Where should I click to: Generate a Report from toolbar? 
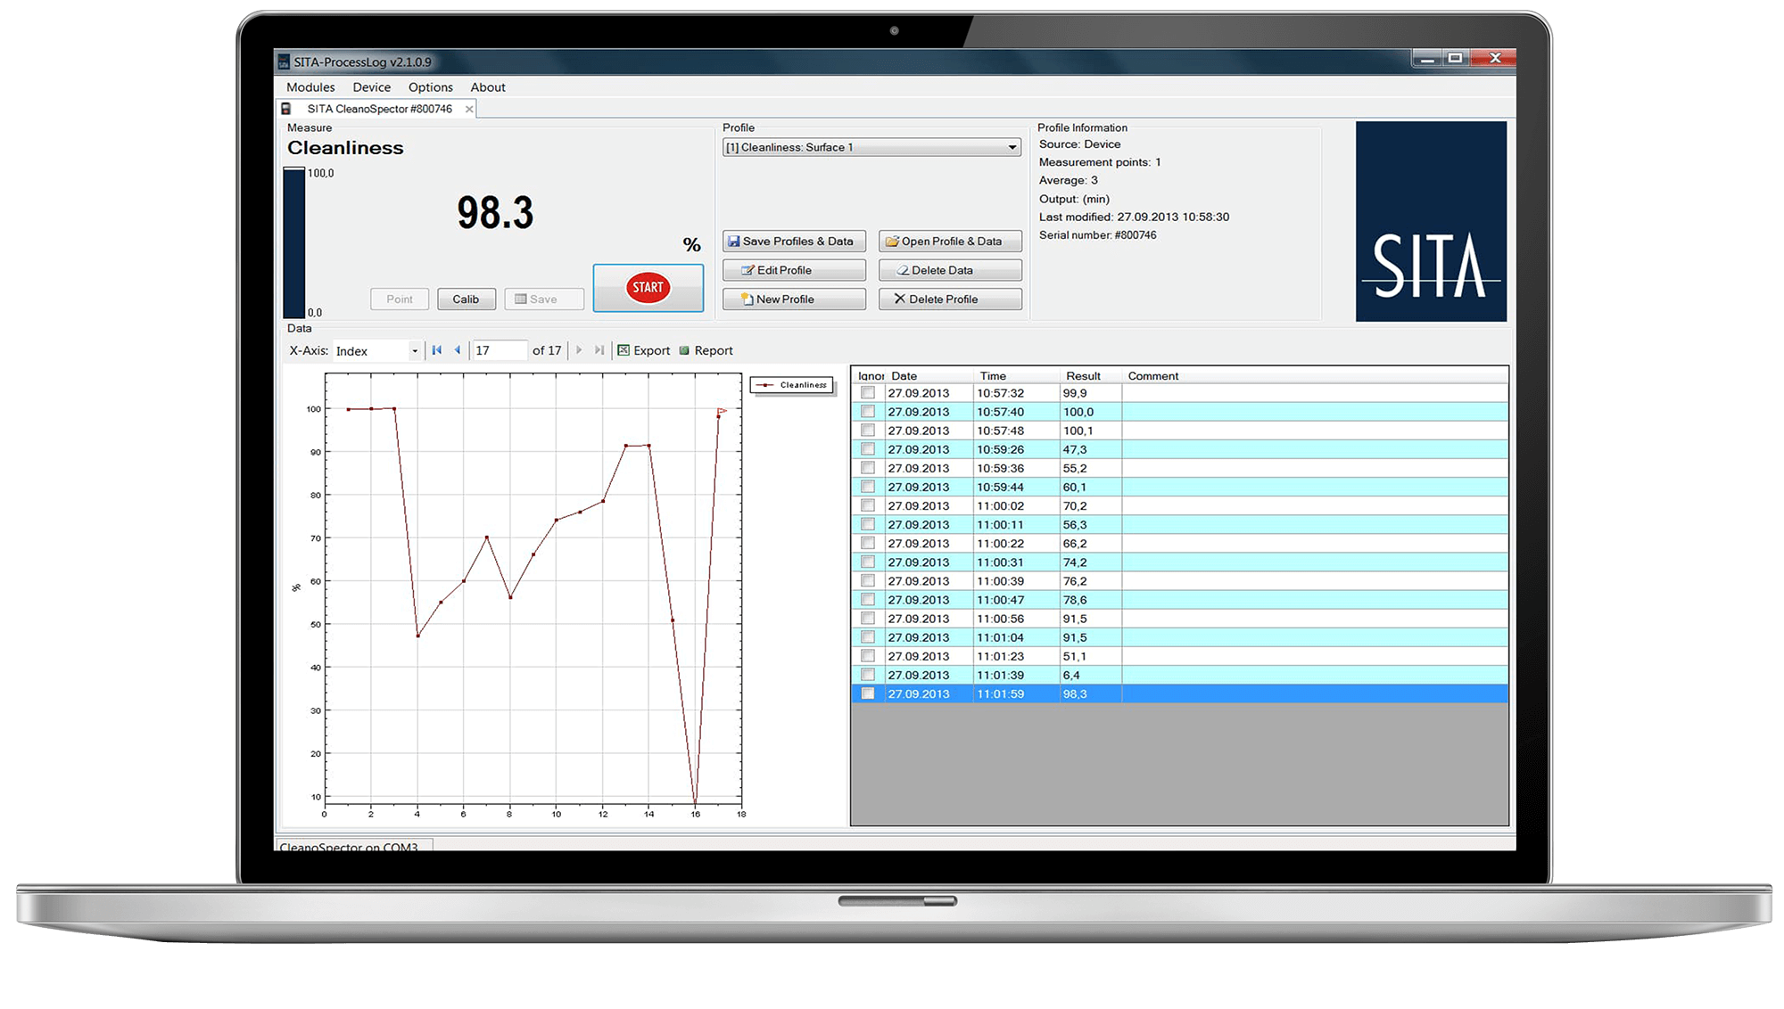click(x=706, y=350)
